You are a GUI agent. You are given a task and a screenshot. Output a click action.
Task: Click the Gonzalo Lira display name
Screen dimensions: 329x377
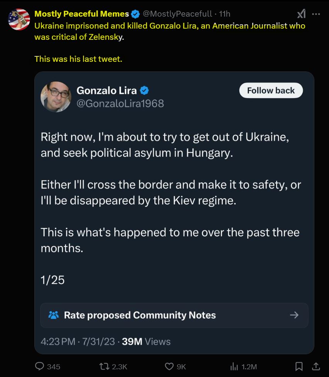(x=107, y=90)
